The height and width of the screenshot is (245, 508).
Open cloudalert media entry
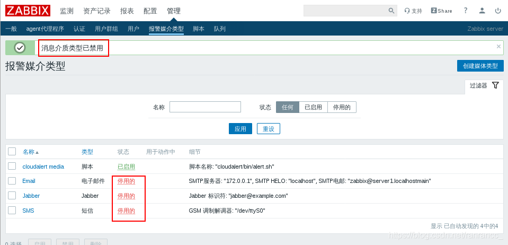(x=43, y=167)
